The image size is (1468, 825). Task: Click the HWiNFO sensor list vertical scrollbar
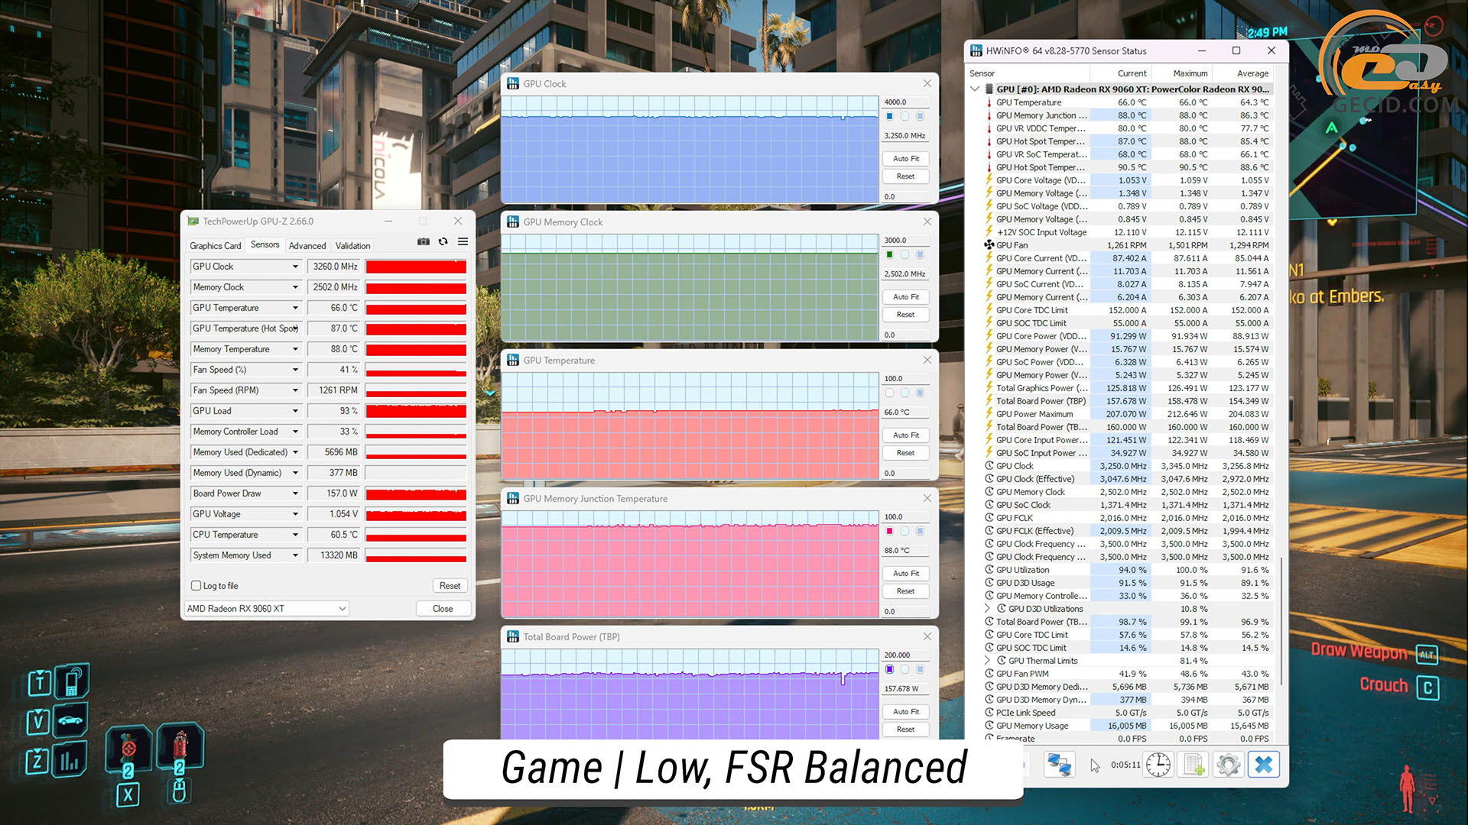pos(1281,620)
